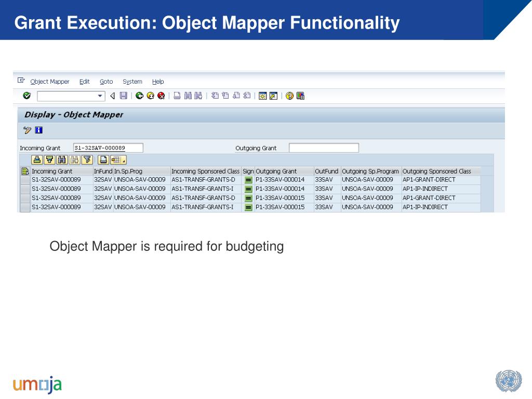Click the green Enter checkmark icon
This screenshot has width=532, height=399.
pos(27,96)
